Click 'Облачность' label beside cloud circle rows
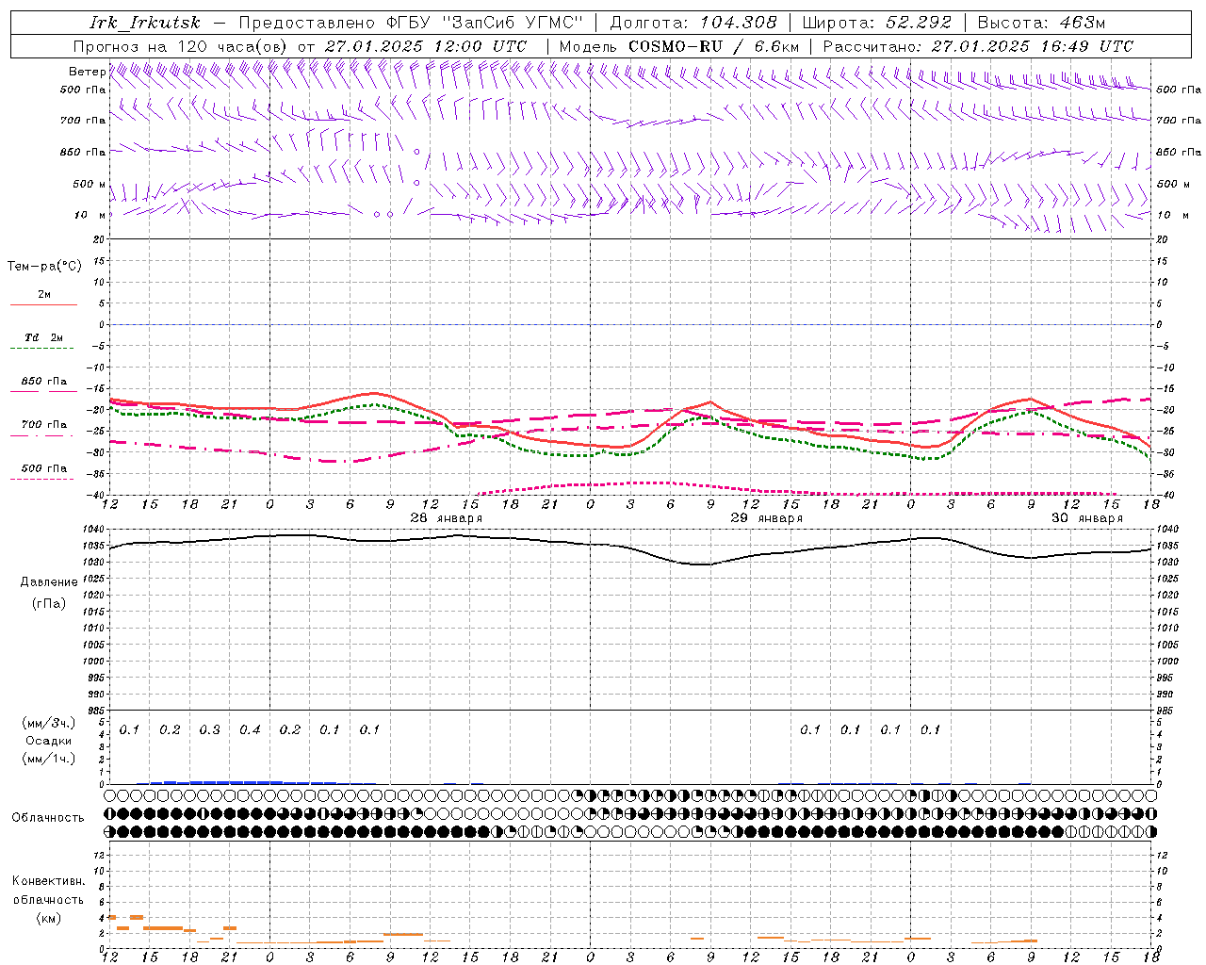Viewport: 1206px width, 965px height. [x=48, y=818]
